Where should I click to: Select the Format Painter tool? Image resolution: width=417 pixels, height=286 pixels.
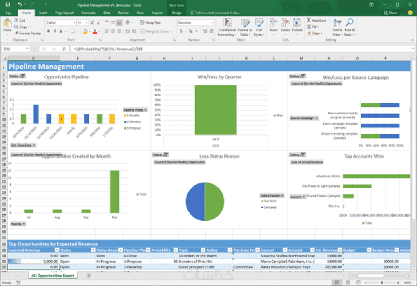(x=28, y=33)
